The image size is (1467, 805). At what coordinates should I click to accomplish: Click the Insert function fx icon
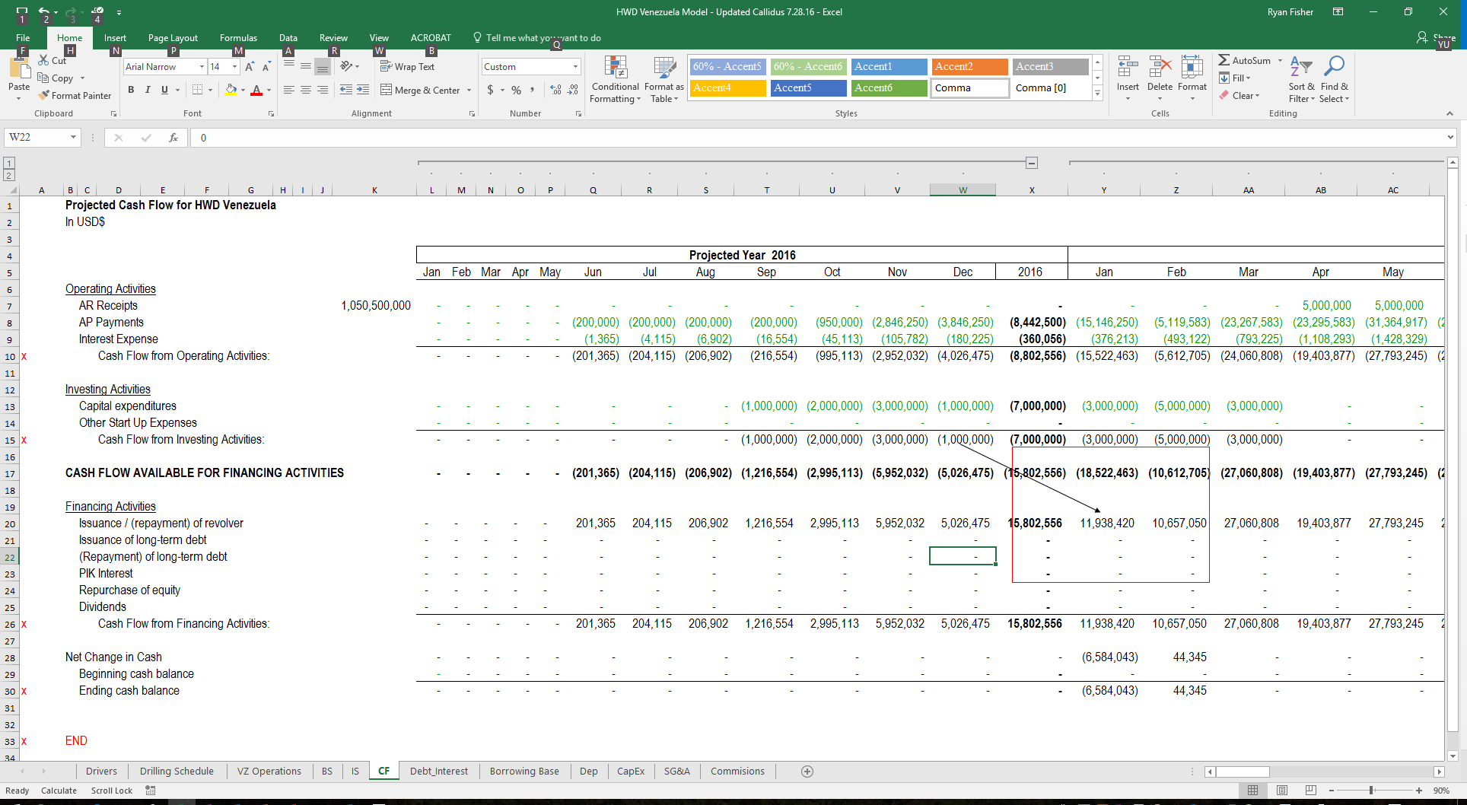[x=173, y=138]
